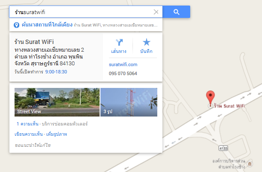Click the government building map icon

250,164
